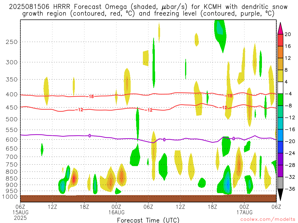Pick the teal-green -12 to -8 colorbar segment
This screenshot has height=223, width=298.
click(280, 111)
